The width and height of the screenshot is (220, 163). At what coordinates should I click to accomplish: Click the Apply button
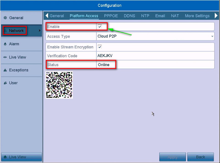coord(172,157)
